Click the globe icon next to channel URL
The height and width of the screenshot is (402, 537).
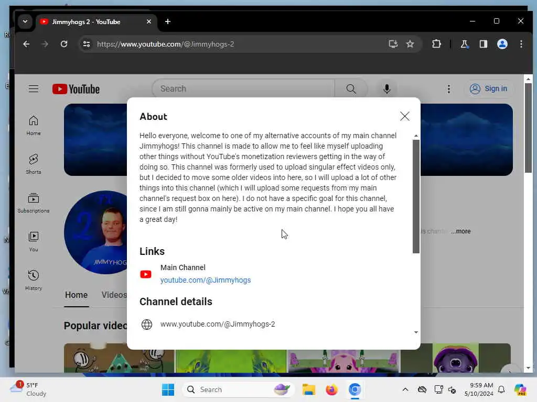147,324
